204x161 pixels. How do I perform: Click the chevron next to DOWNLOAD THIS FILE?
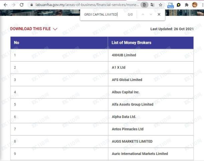click(55, 29)
